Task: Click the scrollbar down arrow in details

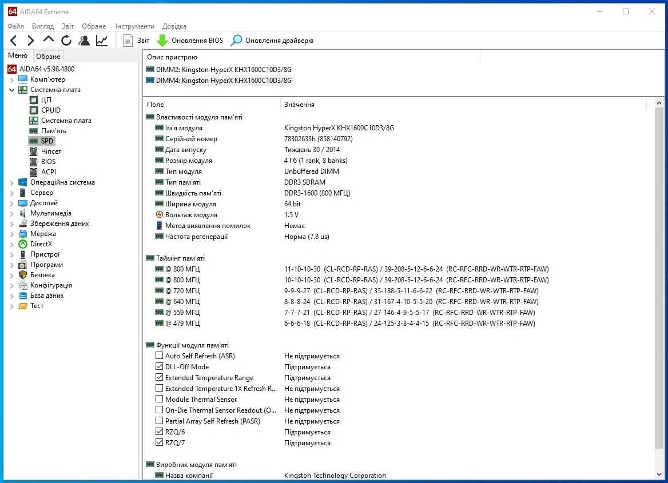Action: click(659, 474)
